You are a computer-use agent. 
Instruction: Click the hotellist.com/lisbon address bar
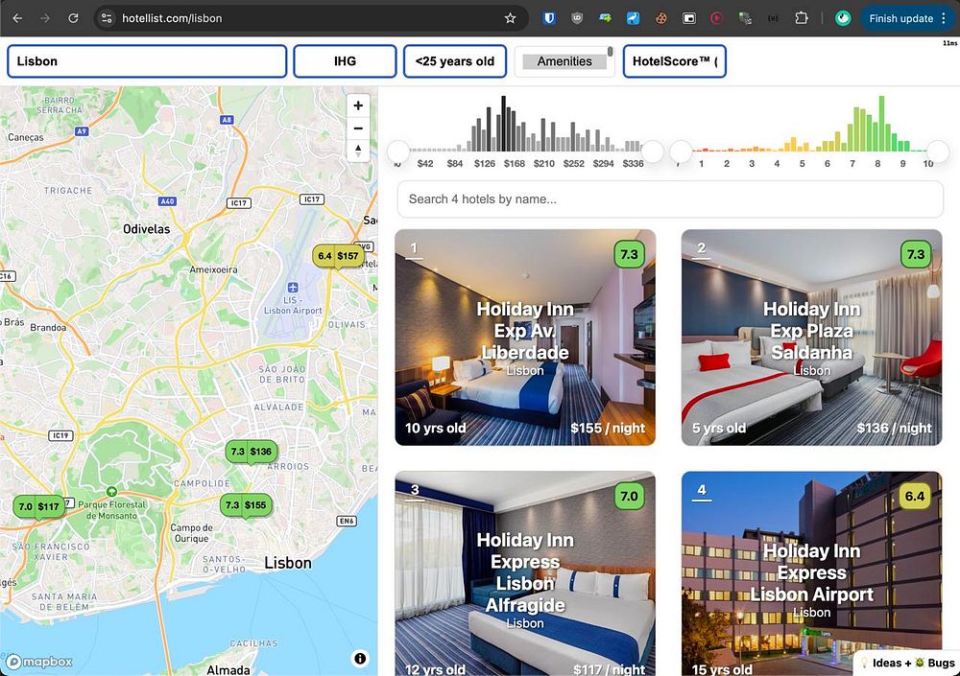click(312, 18)
